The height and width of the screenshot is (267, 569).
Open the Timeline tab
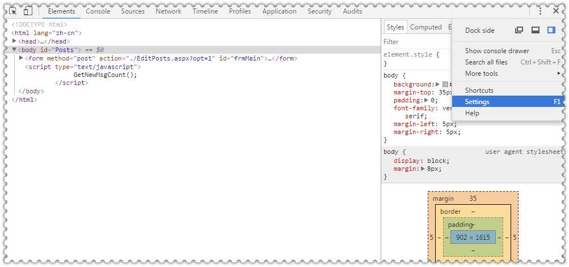pyautogui.click(x=205, y=11)
